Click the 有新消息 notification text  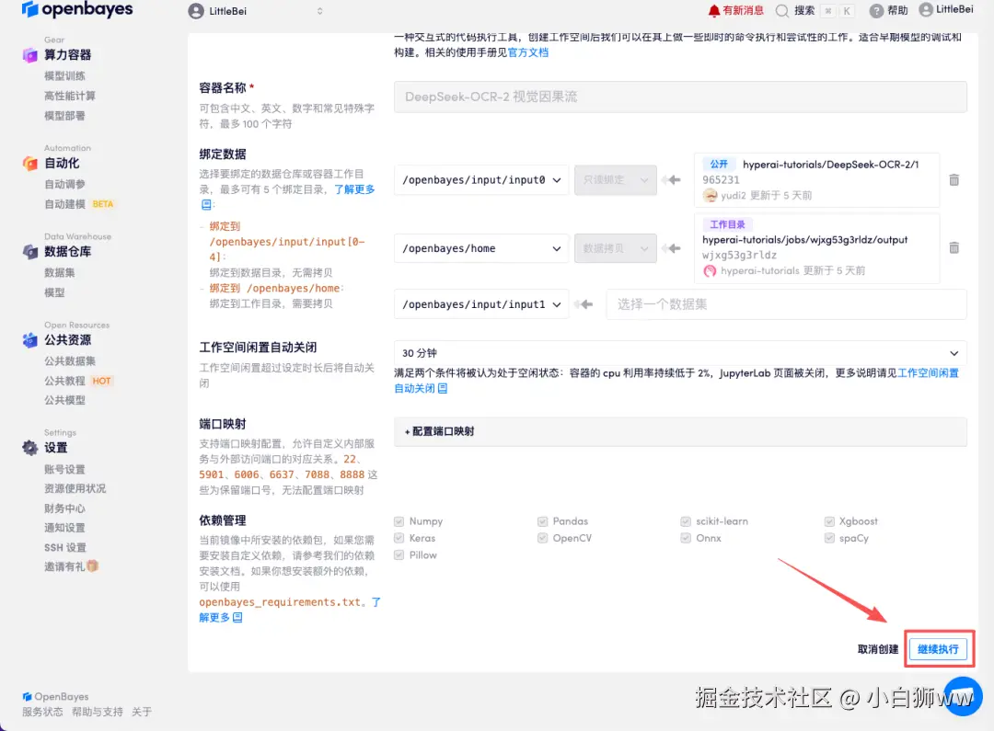743,11
